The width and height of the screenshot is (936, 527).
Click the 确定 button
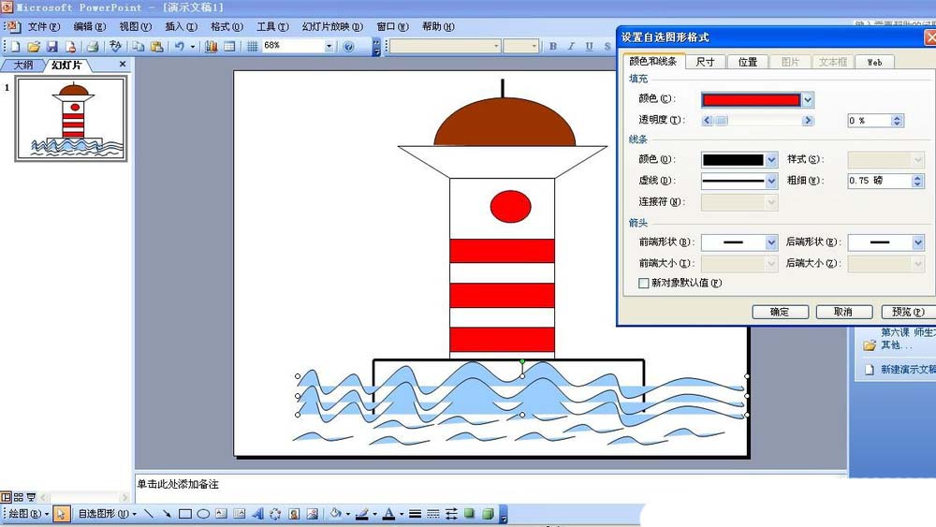click(x=779, y=312)
